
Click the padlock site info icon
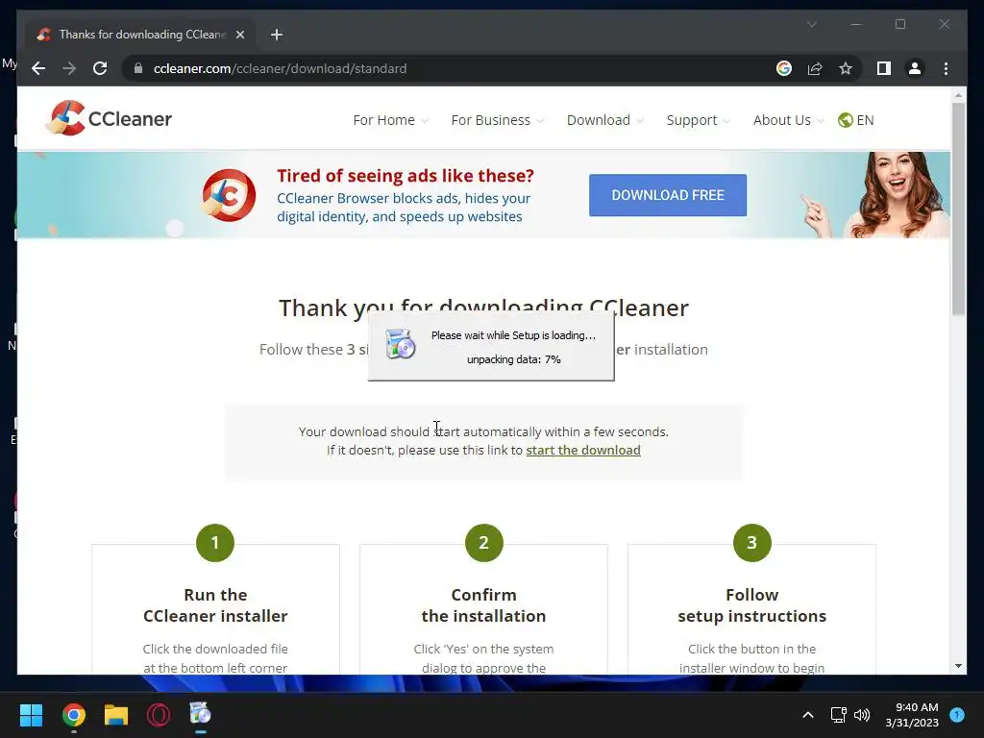click(138, 68)
